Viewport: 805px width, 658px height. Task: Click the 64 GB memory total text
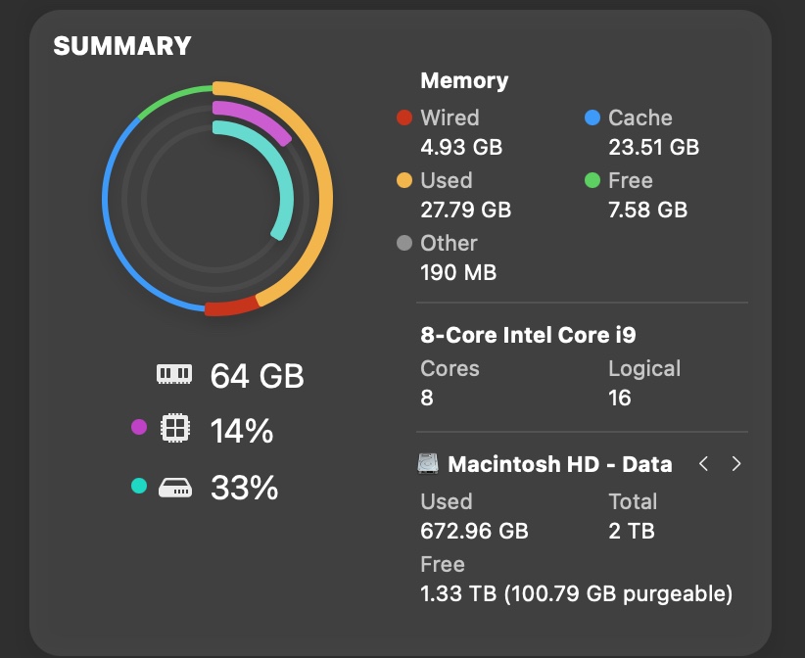pos(257,375)
